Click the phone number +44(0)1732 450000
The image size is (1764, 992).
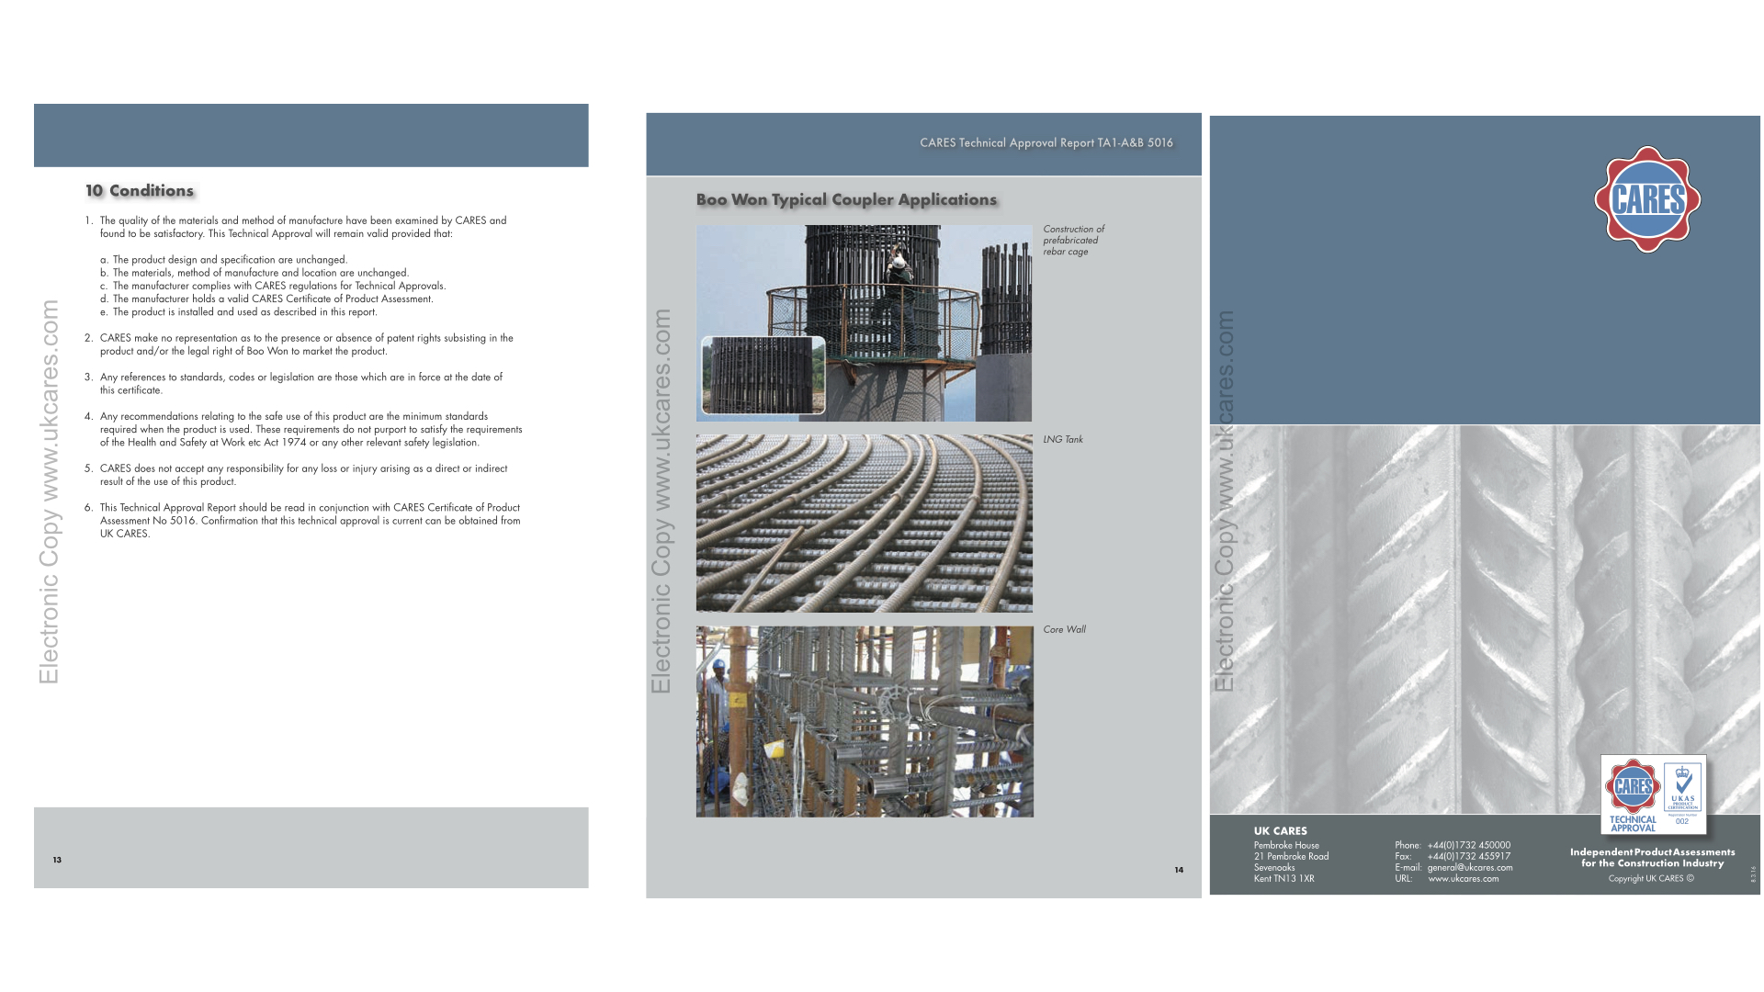(1468, 846)
